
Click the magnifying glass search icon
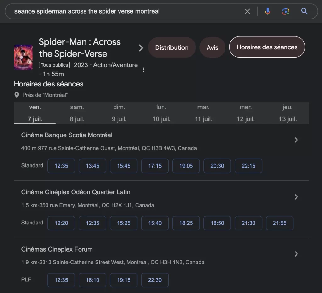(x=304, y=11)
